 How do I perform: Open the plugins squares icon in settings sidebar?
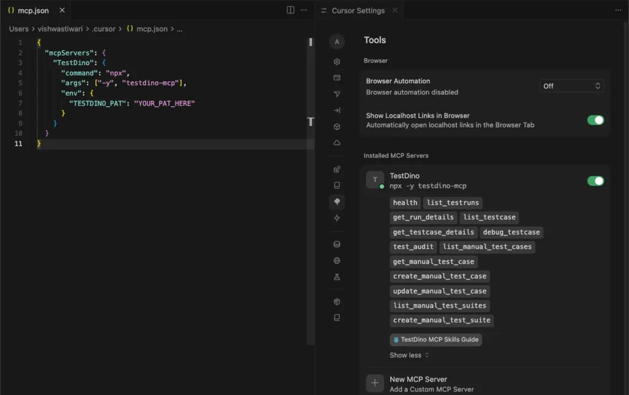(337, 169)
